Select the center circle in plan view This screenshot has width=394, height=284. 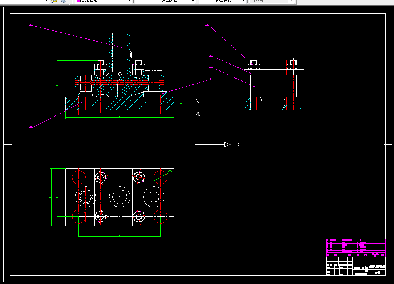click(x=120, y=197)
